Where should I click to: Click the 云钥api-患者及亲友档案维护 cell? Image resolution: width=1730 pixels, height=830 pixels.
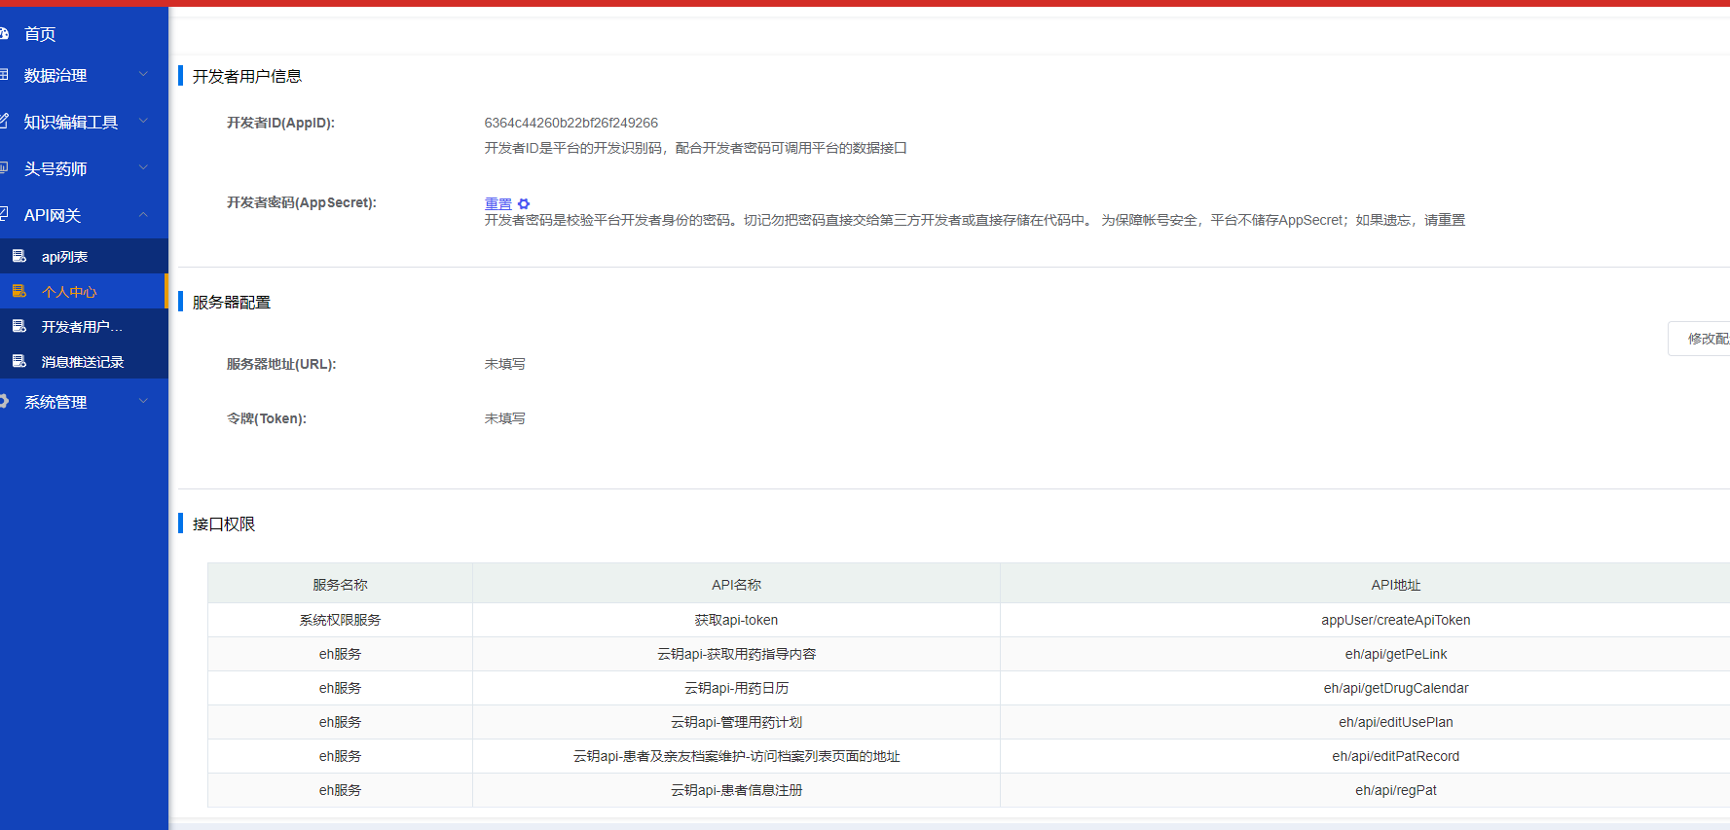[736, 756]
